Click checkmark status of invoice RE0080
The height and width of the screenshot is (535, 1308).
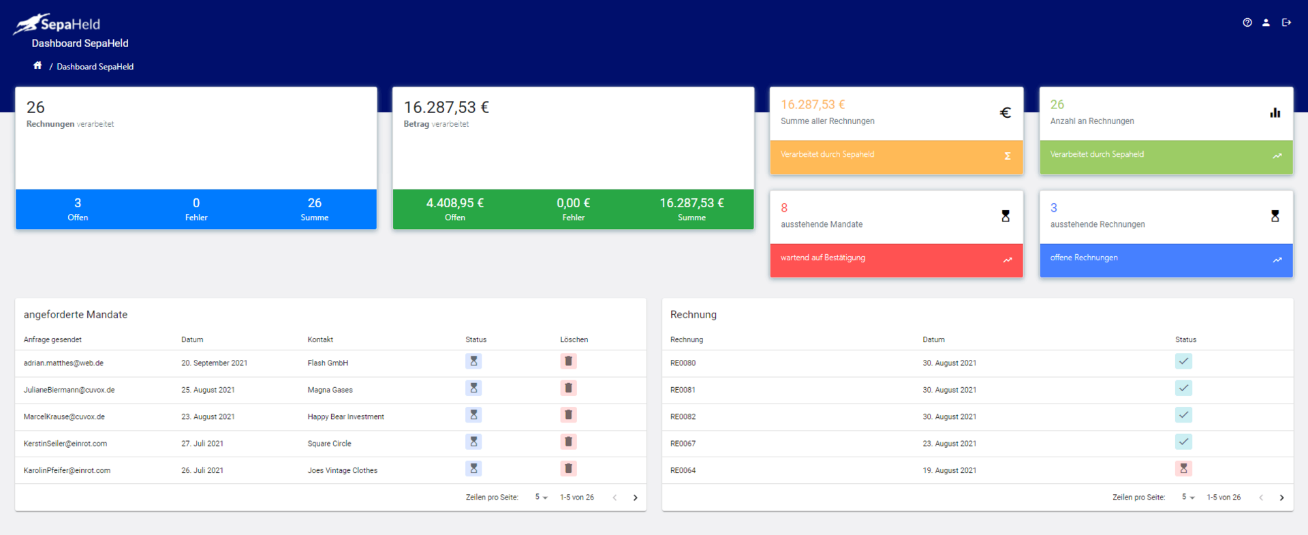tap(1183, 361)
